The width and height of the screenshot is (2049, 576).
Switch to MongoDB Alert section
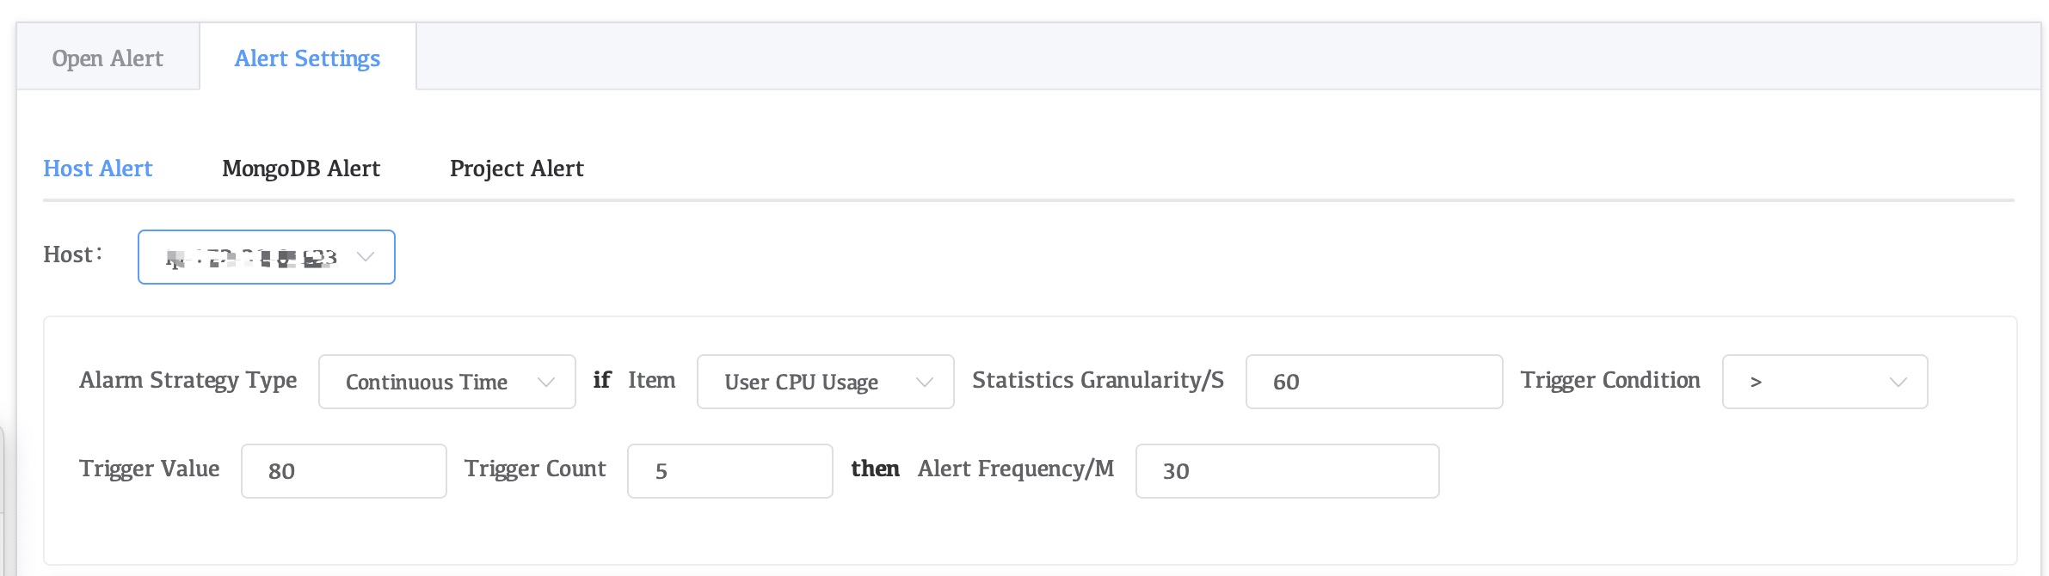coord(301,169)
